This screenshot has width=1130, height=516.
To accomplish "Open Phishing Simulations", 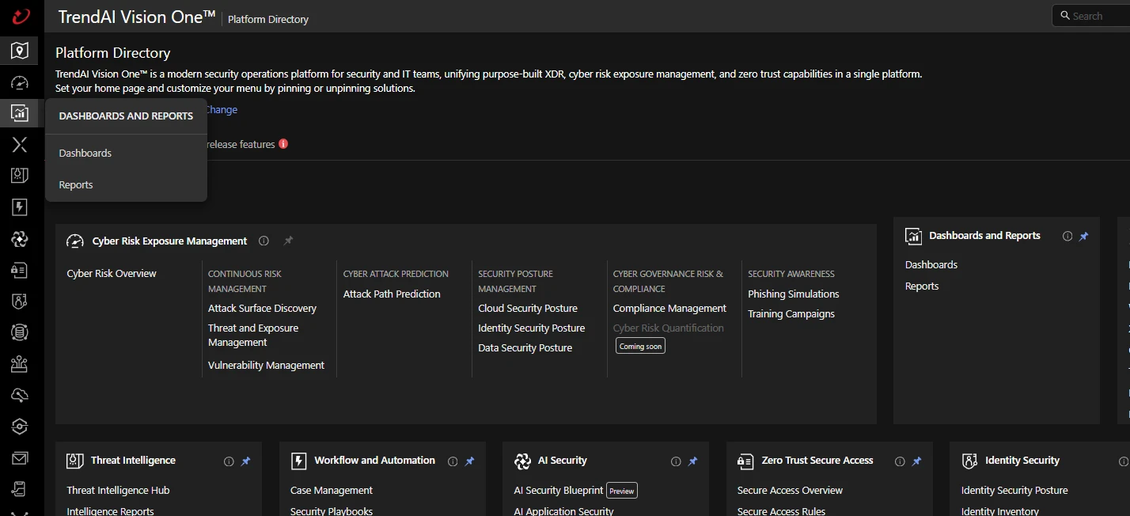I will coord(794,294).
